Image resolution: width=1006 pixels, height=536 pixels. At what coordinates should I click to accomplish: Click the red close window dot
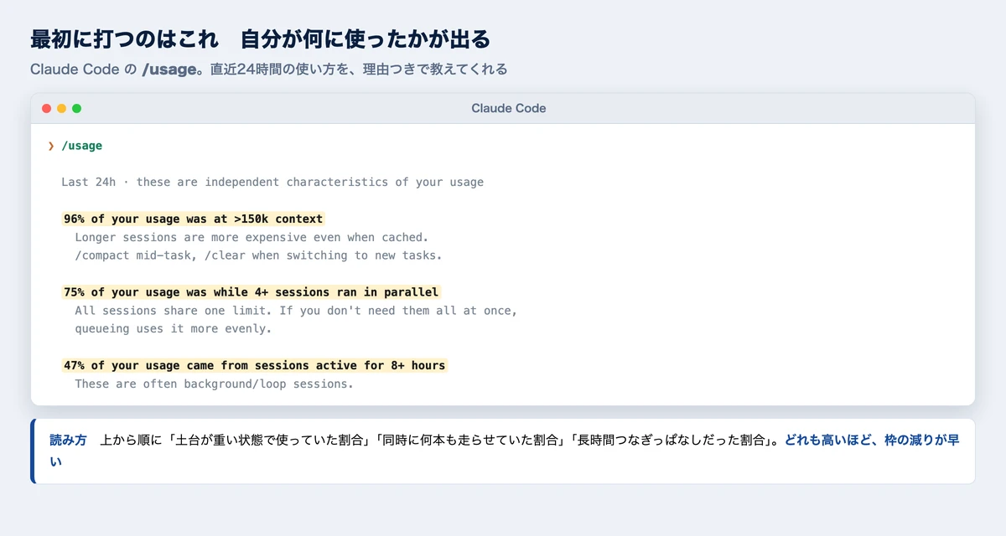47,108
